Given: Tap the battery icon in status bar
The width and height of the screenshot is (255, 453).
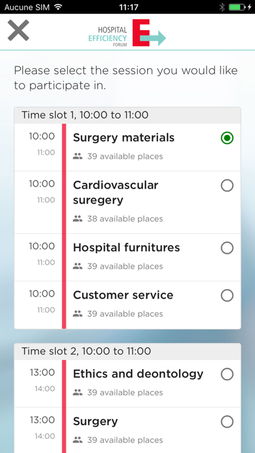Looking at the screenshot, I should pos(237,7).
